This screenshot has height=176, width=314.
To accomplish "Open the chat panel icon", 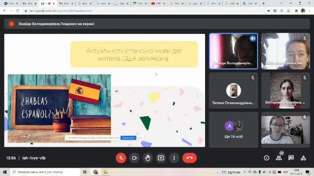I will click(x=291, y=158).
